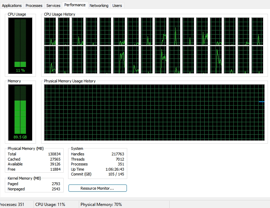The image size is (270, 208).
Task: Click the CPU Usage 11 % gauge
Action: coord(20,46)
